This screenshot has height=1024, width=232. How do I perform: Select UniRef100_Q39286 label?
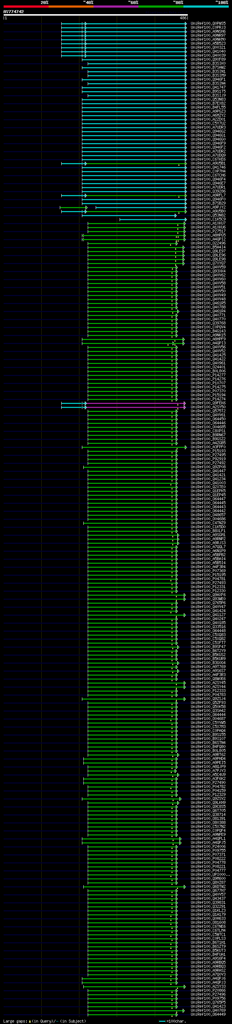[208, 191]
